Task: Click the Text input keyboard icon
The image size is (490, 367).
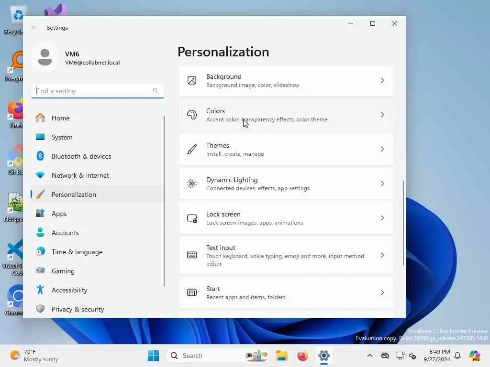Action: [192, 255]
